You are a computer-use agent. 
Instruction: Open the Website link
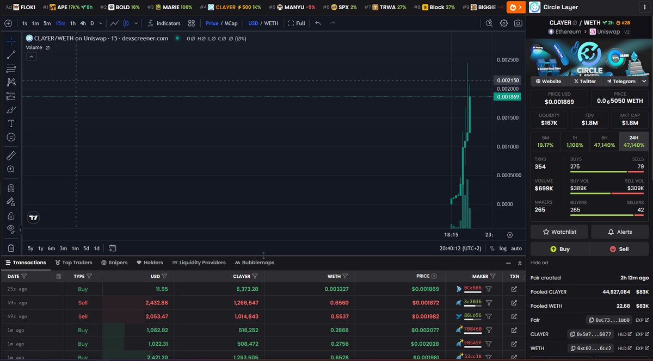pyautogui.click(x=549, y=81)
